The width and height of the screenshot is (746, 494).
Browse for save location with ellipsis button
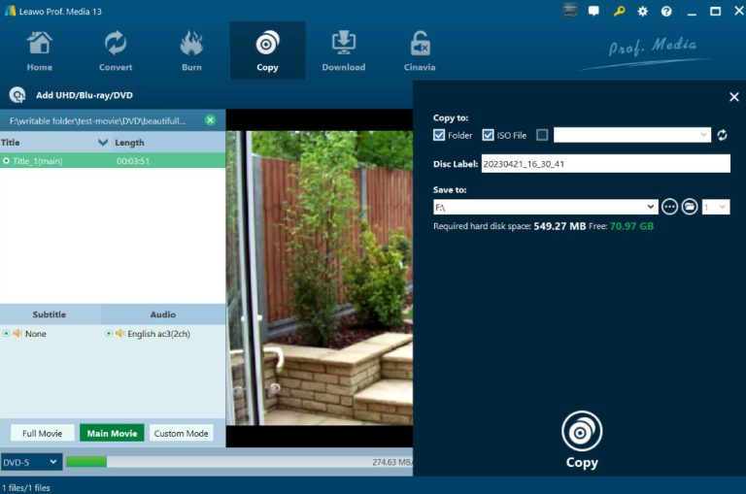coord(669,207)
